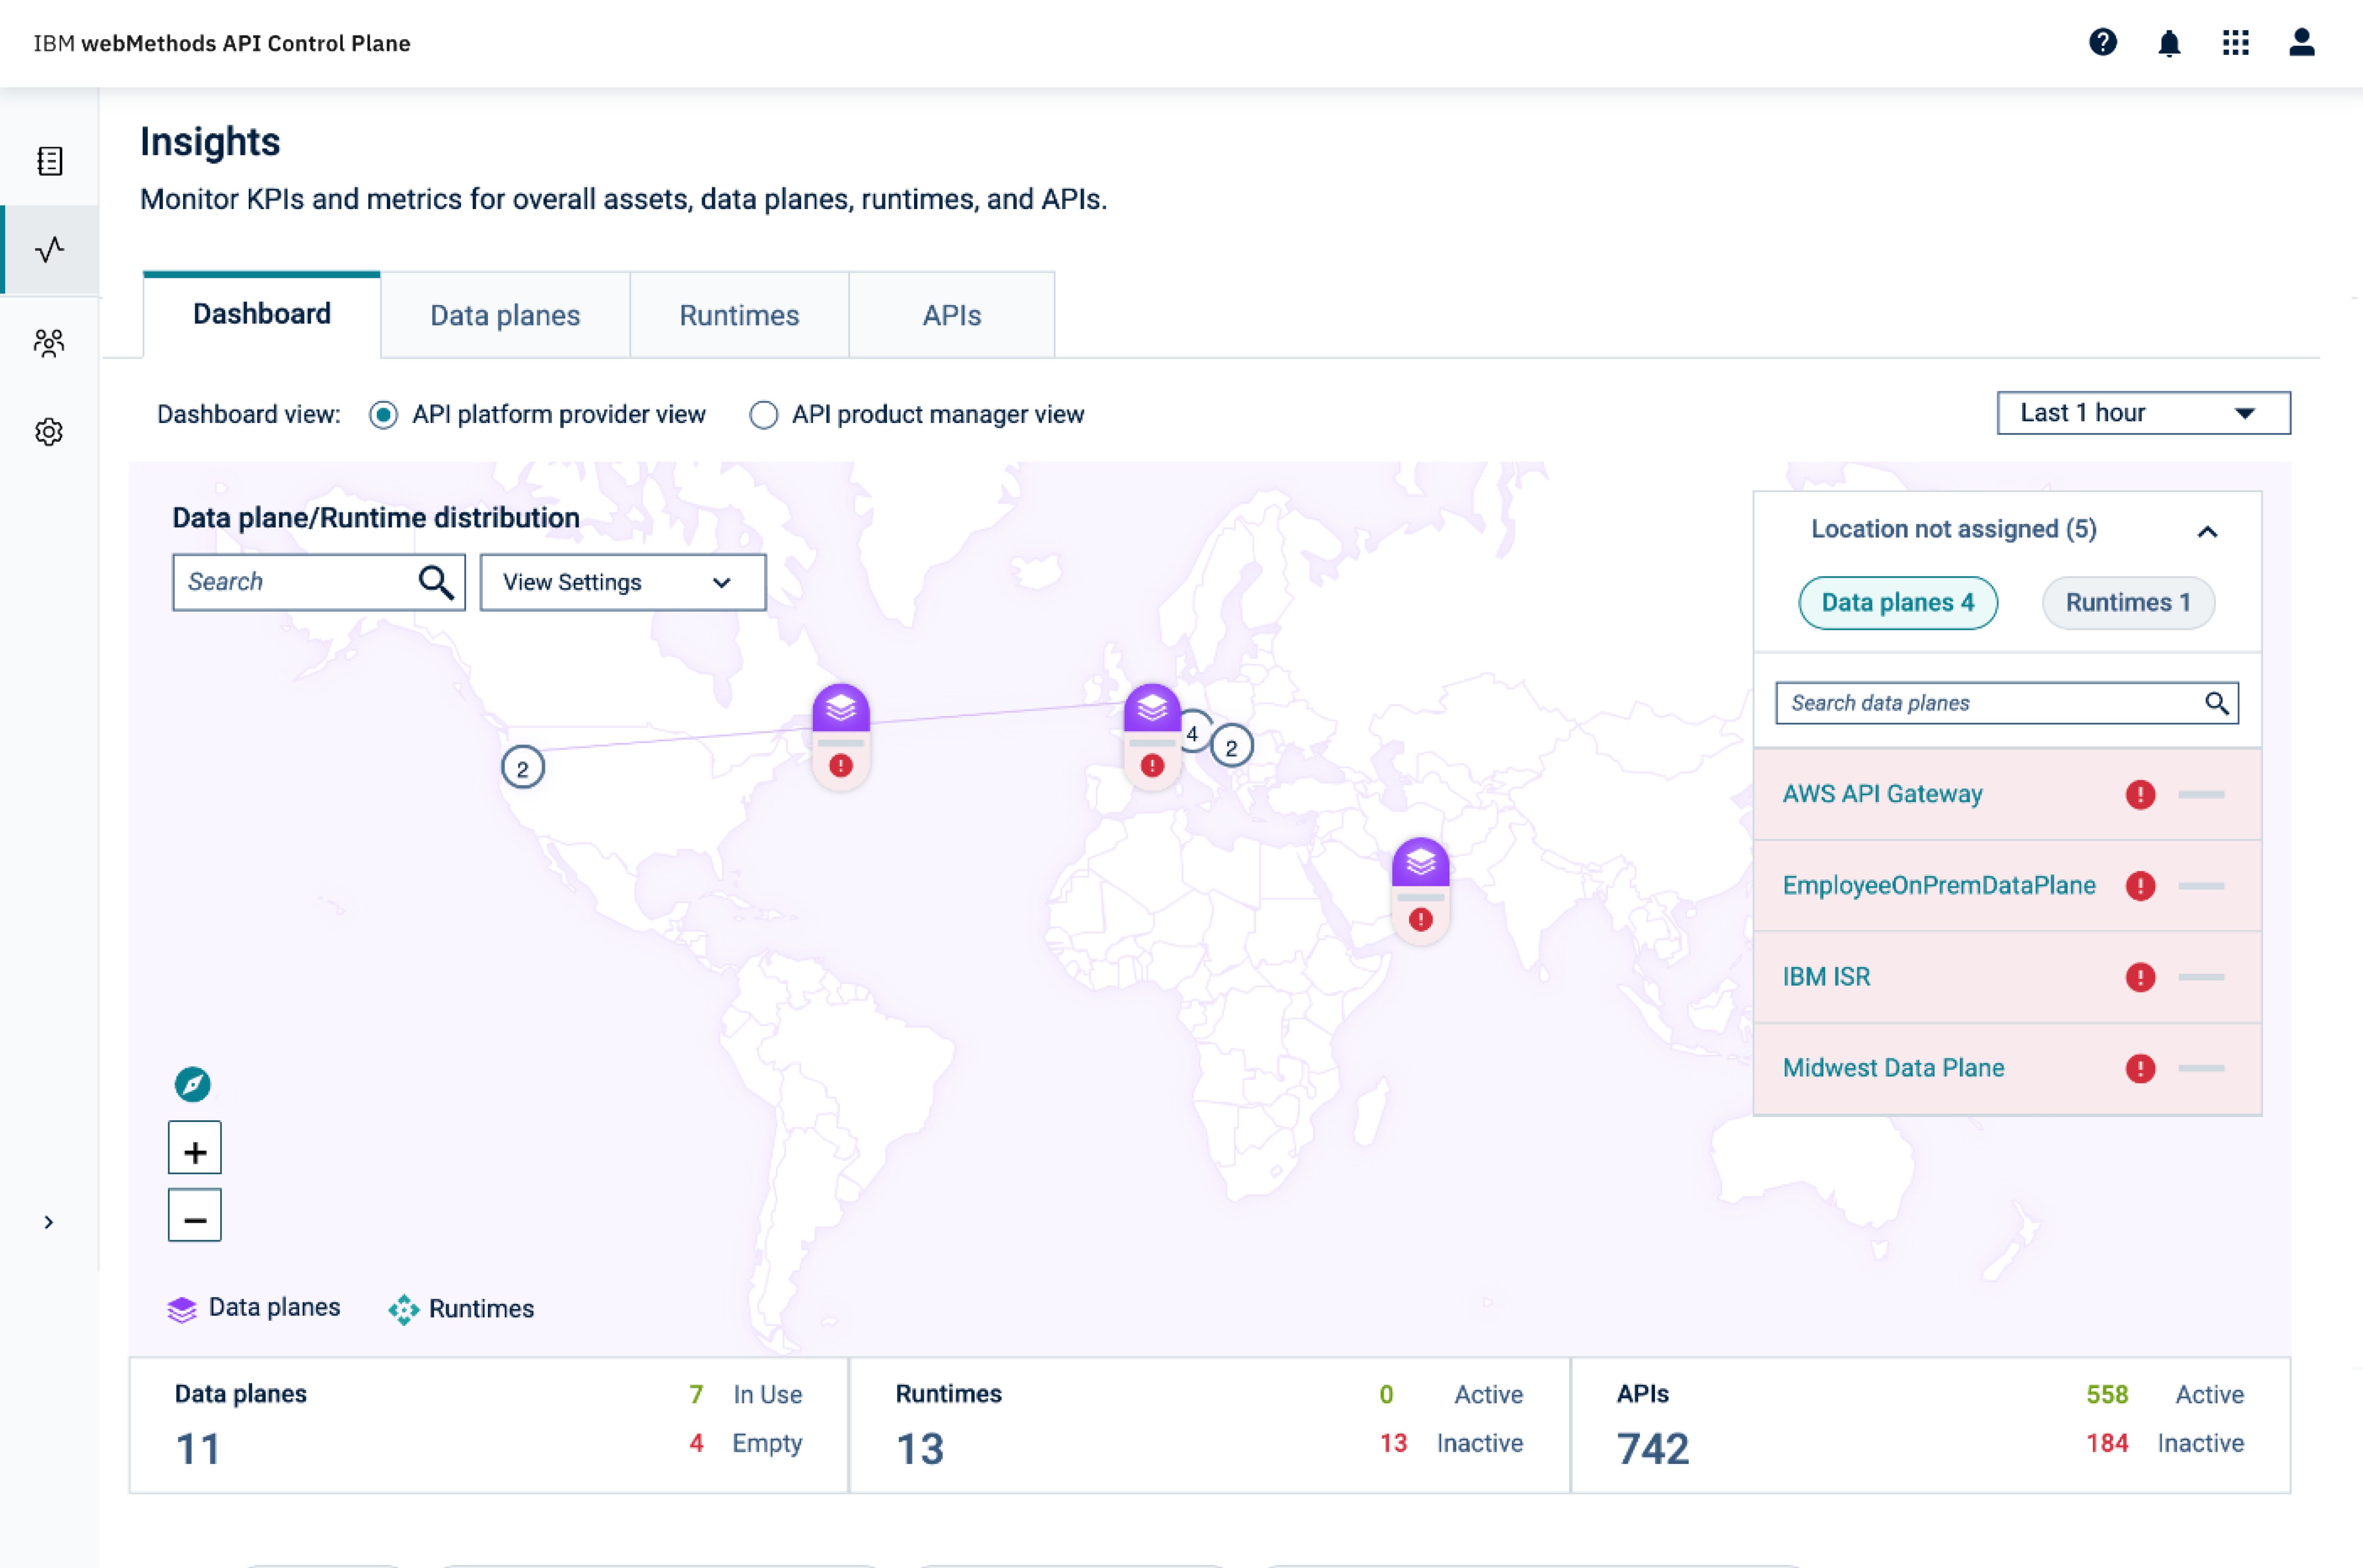Open the help question mark icon
This screenshot has width=2363, height=1568.
click(x=2102, y=42)
